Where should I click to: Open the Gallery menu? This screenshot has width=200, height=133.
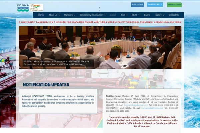158,15
